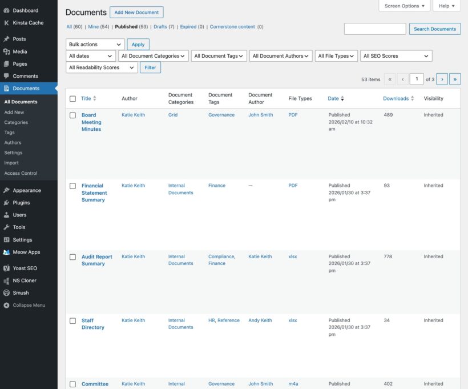Click the Plugins plug icon
The height and width of the screenshot is (389, 468).
6,203
